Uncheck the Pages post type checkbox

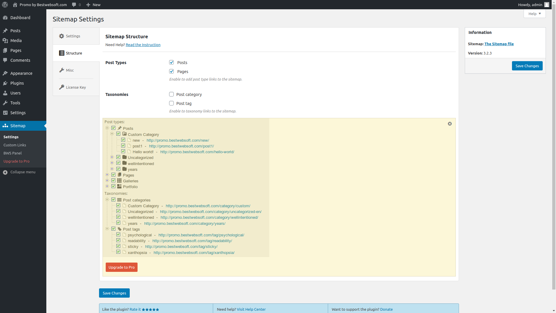tap(171, 71)
